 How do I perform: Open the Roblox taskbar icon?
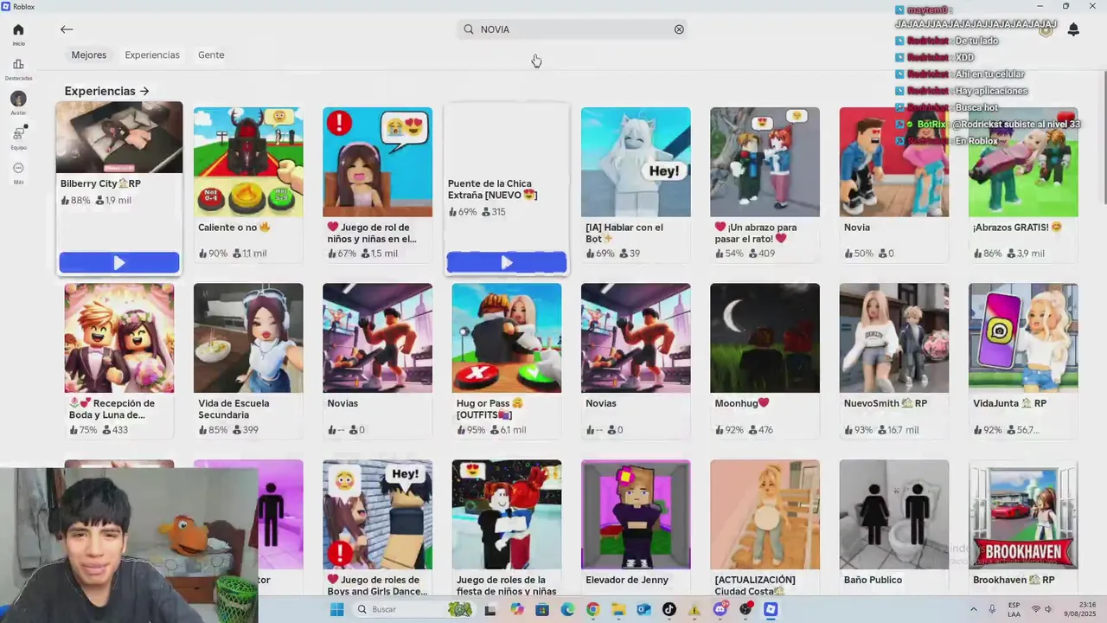coord(771,610)
